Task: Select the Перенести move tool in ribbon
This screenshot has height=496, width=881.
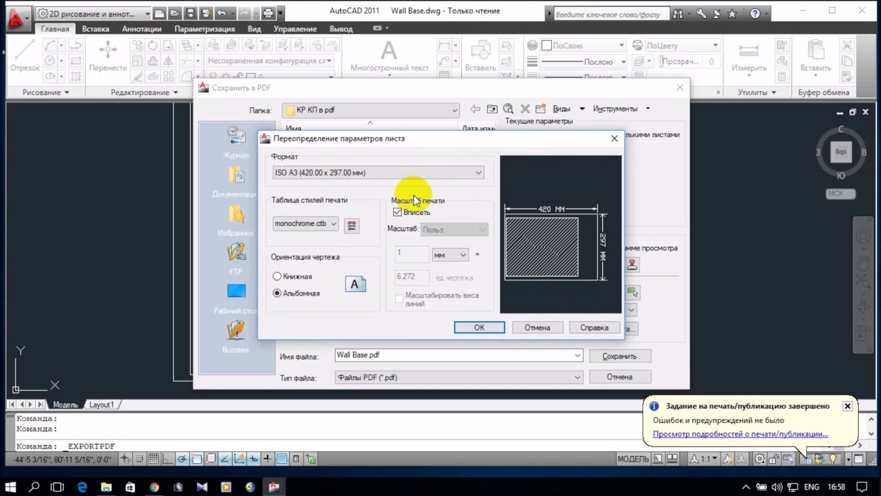Action: (x=108, y=56)
